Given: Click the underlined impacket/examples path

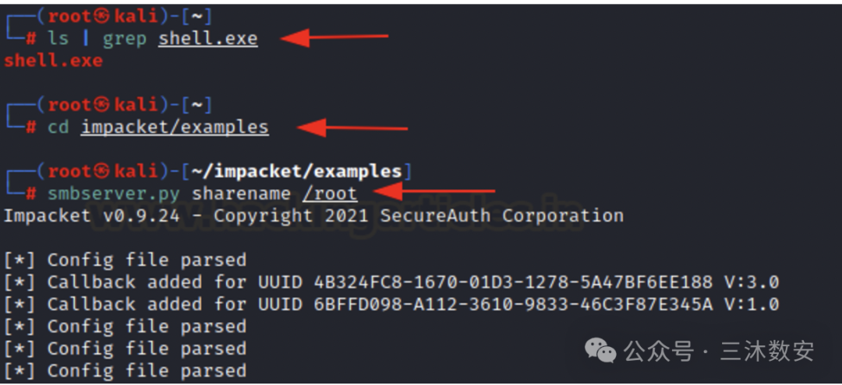Looking at the screenshot, I should click(175, 128).
